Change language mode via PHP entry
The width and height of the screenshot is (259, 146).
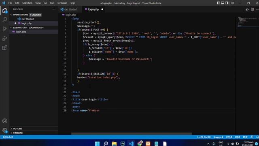point(245,137)
